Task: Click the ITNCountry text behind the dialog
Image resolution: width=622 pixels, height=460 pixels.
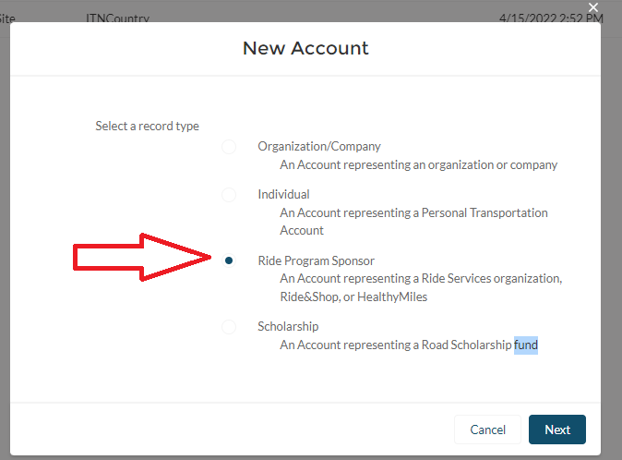Action: click(117, 18)
